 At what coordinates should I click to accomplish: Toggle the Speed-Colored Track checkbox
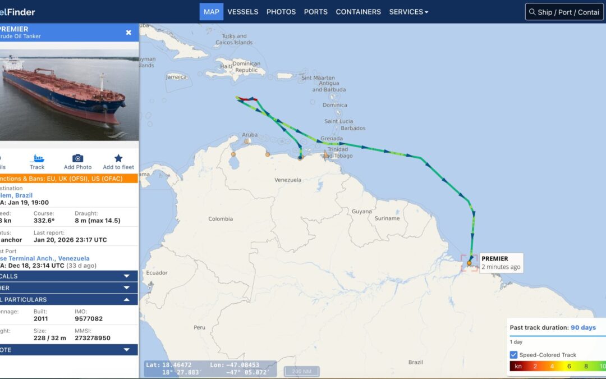[513, 355]
